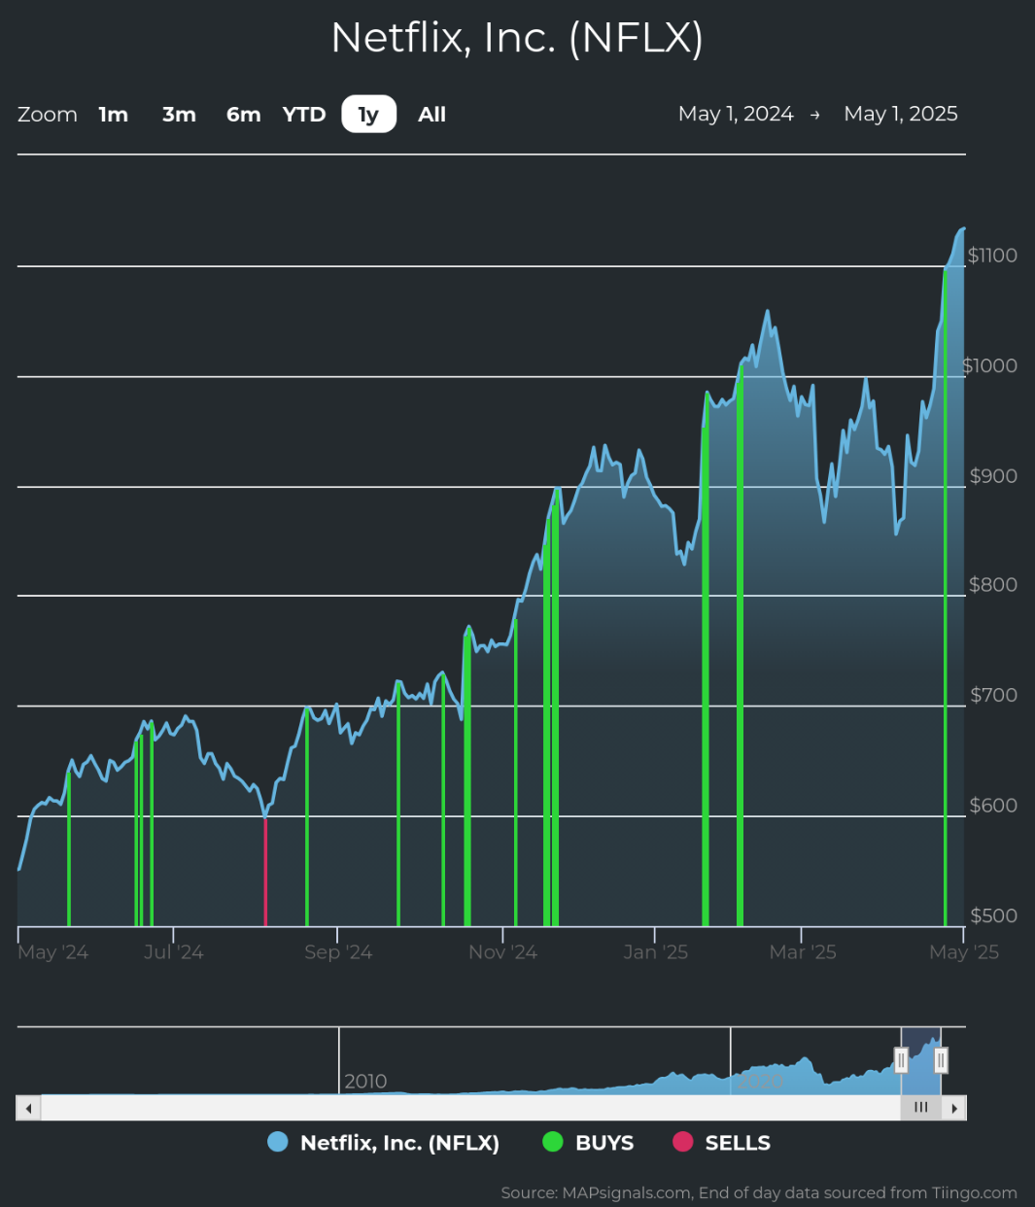Click the end date May 1, 2025 field

[901, 114]
